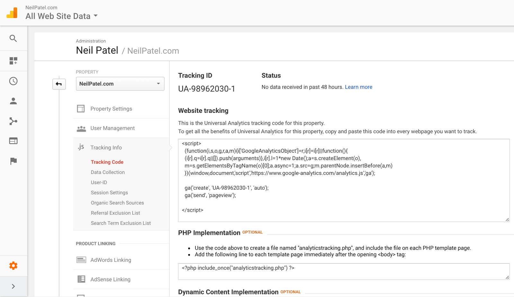Open Property Settings menu item
Screen dimensions: 514x297
tap(111, 109)
